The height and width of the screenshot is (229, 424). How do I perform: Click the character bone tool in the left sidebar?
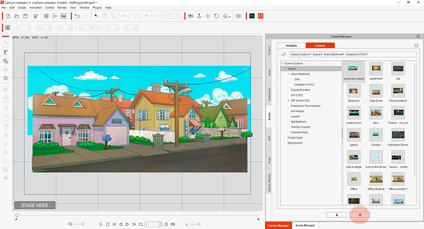click(5, 52)
